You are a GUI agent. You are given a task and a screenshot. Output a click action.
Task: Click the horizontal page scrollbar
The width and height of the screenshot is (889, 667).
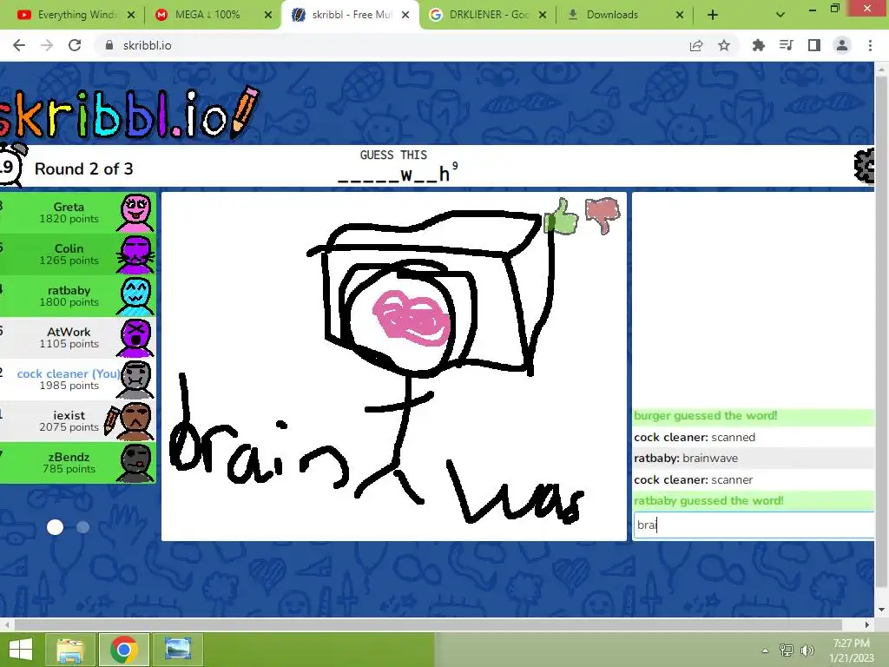[428, 624]
